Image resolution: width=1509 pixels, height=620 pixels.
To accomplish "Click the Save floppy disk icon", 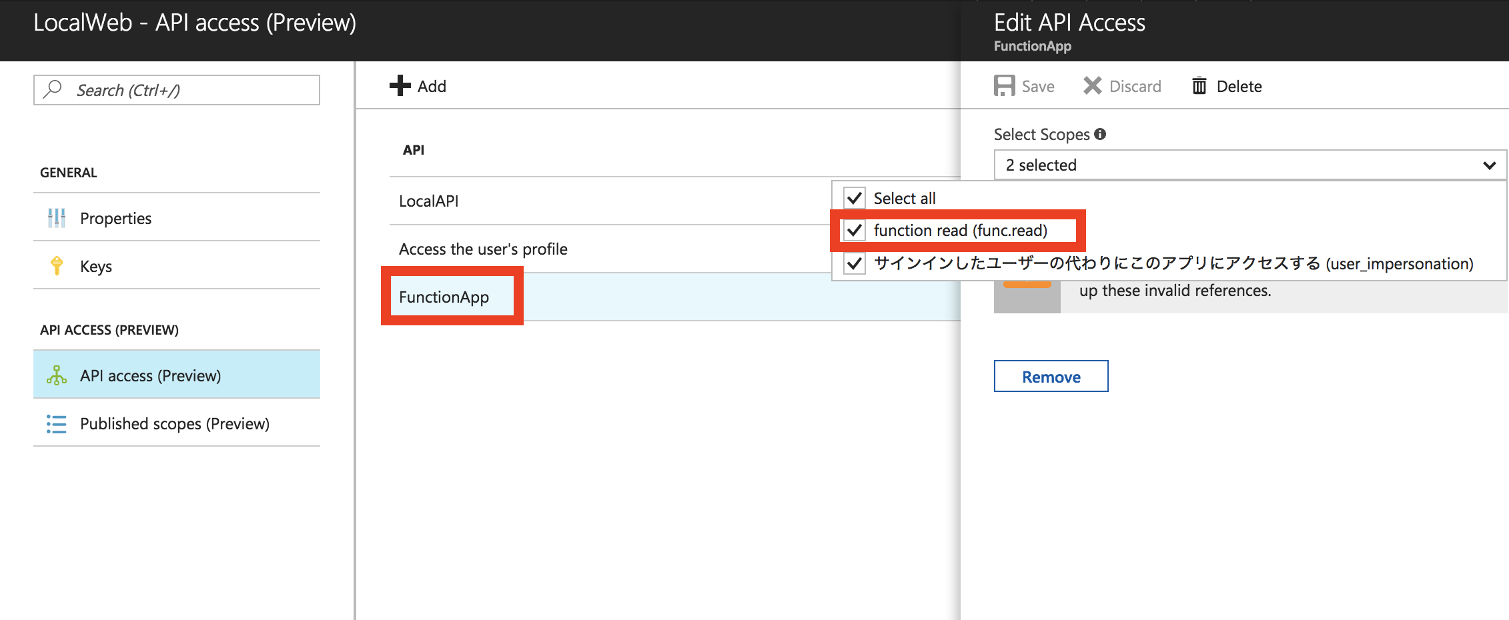I will 1004,85.
